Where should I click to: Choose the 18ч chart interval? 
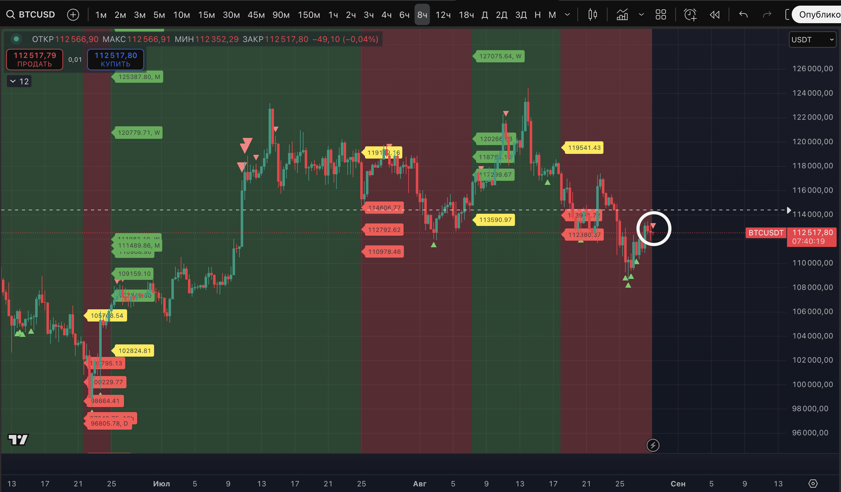(466, 15)
